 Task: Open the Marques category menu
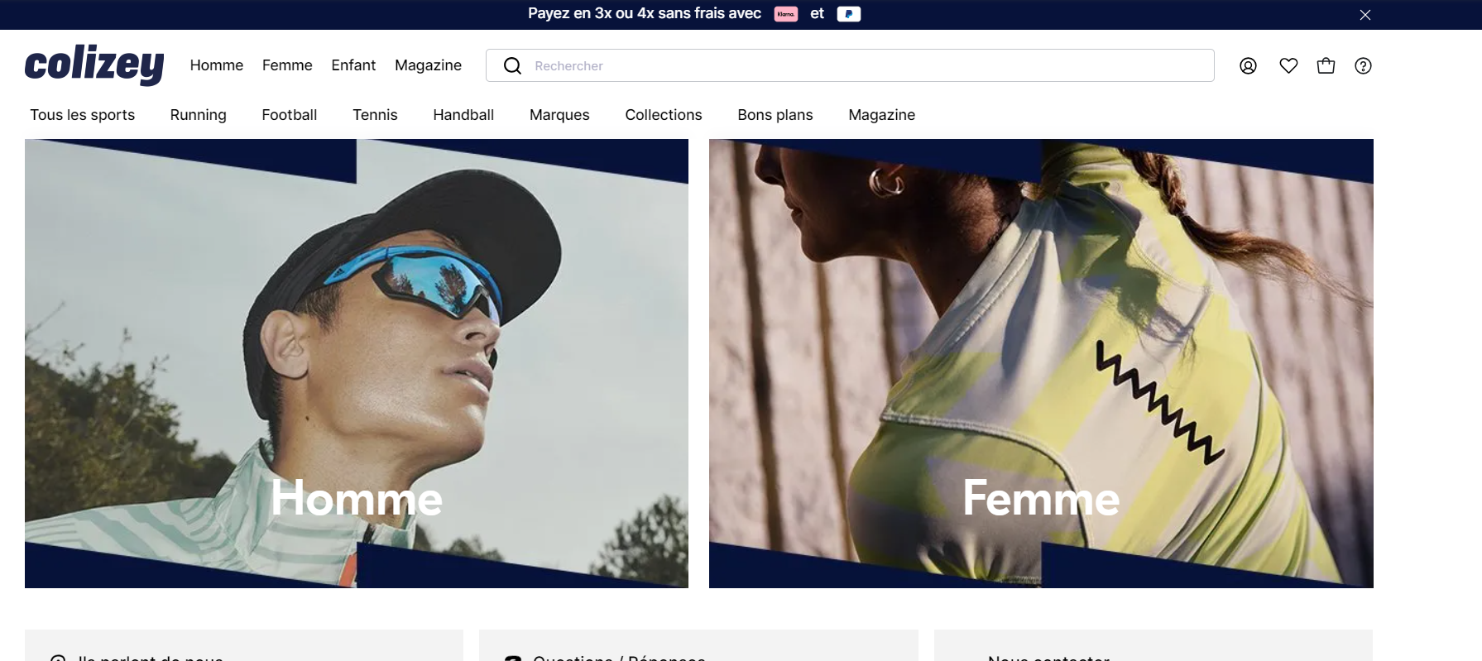pos(559,115)
